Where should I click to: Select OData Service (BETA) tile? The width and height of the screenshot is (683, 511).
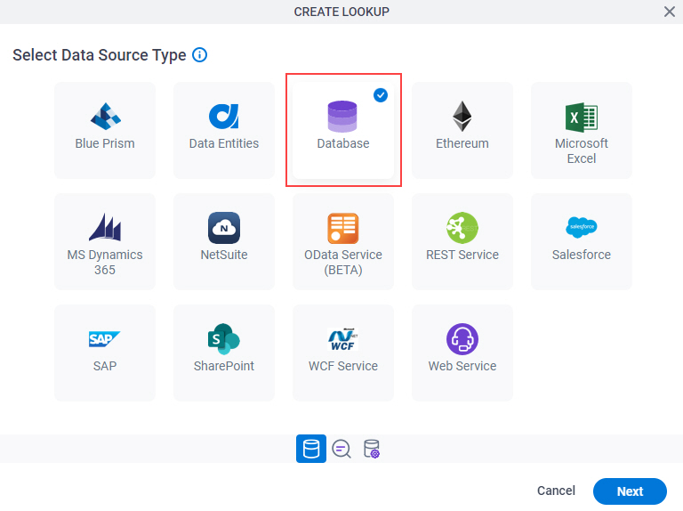(x=342, y=241)
